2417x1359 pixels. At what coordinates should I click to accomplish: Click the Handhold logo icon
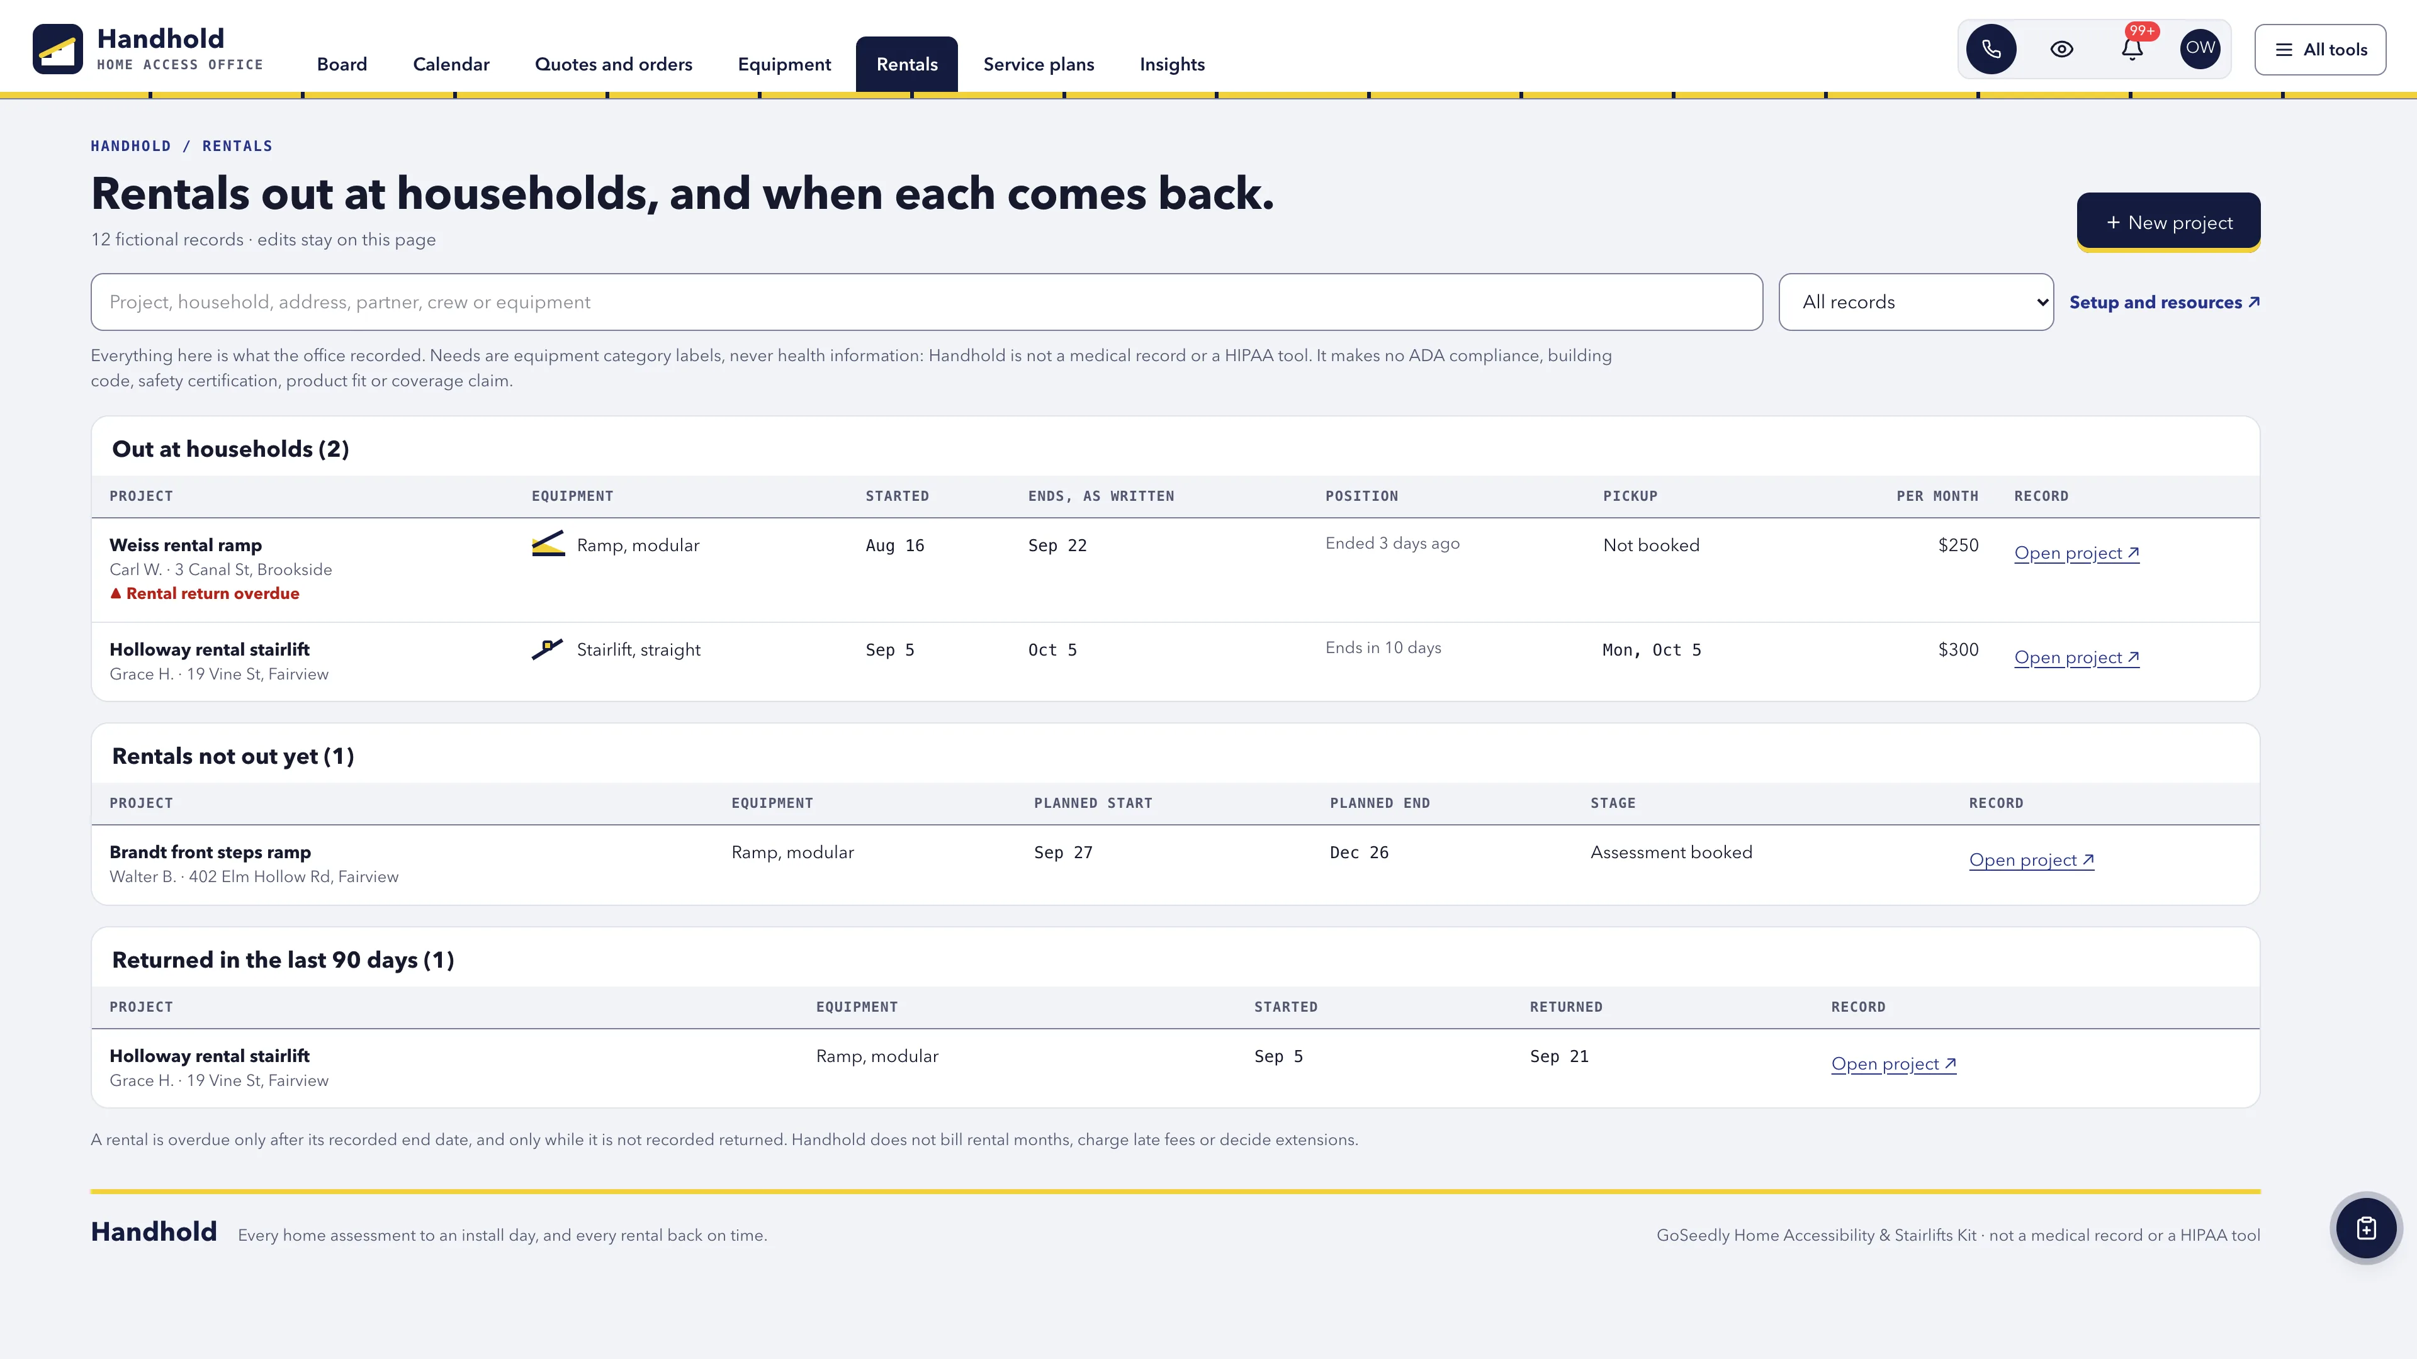[x=57, y=49]
